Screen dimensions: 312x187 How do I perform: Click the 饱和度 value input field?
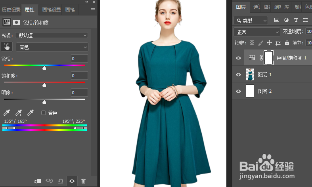[79, 76]
